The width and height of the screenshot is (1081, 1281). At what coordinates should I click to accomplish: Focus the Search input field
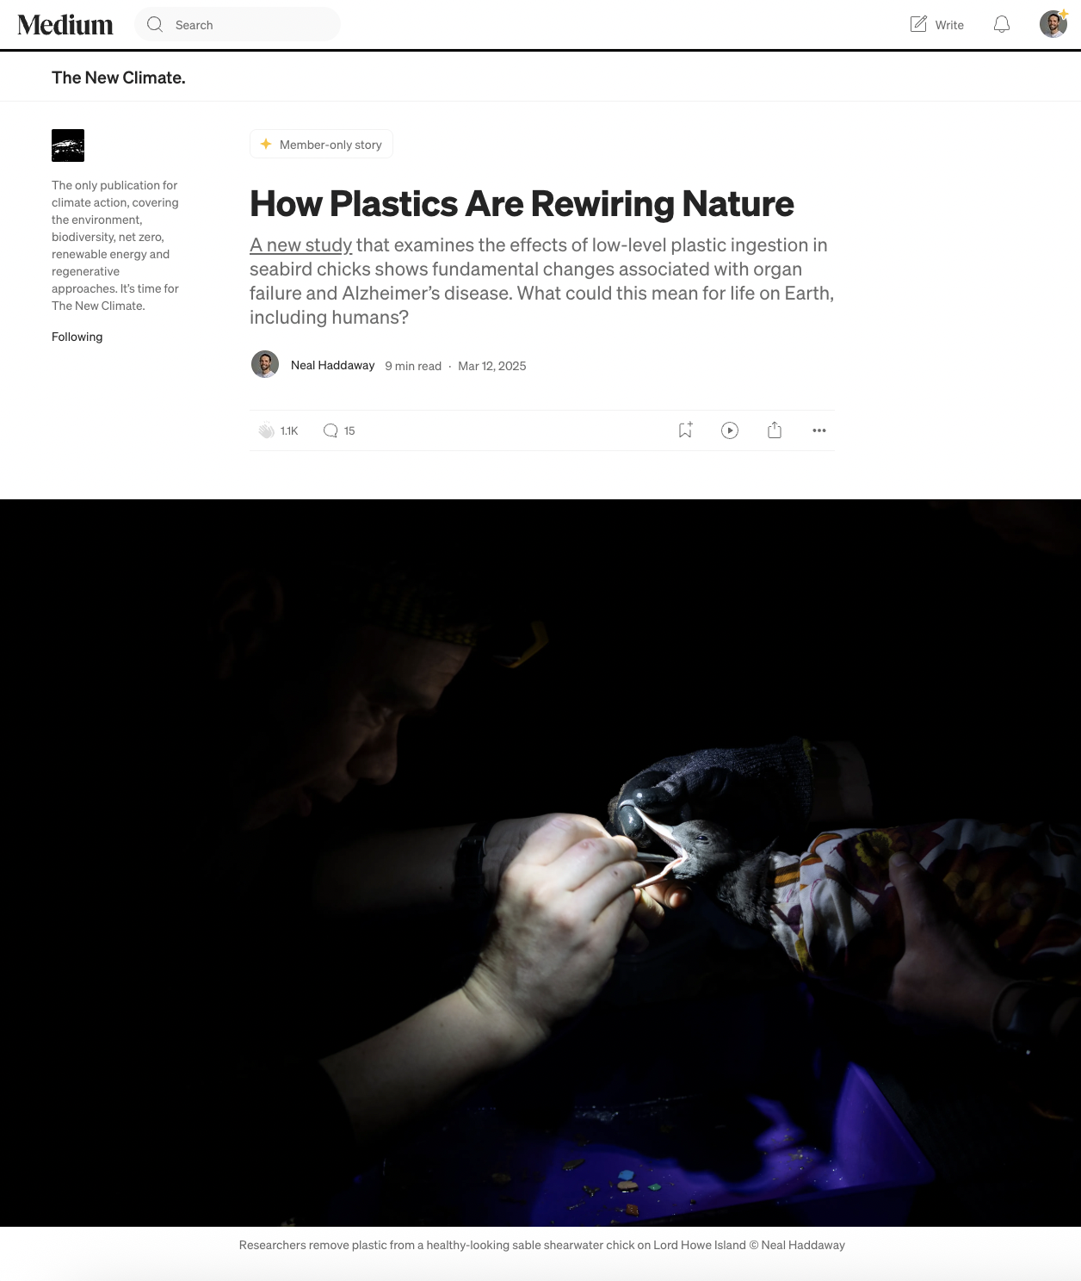[238, 25]
